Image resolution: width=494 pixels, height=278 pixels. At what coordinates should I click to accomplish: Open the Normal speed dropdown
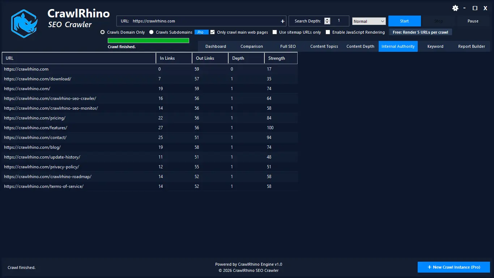(x=369, y=21)
